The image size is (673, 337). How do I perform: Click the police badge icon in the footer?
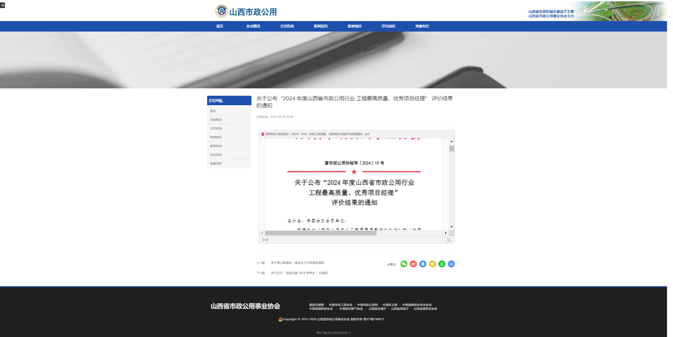[281, 319]
